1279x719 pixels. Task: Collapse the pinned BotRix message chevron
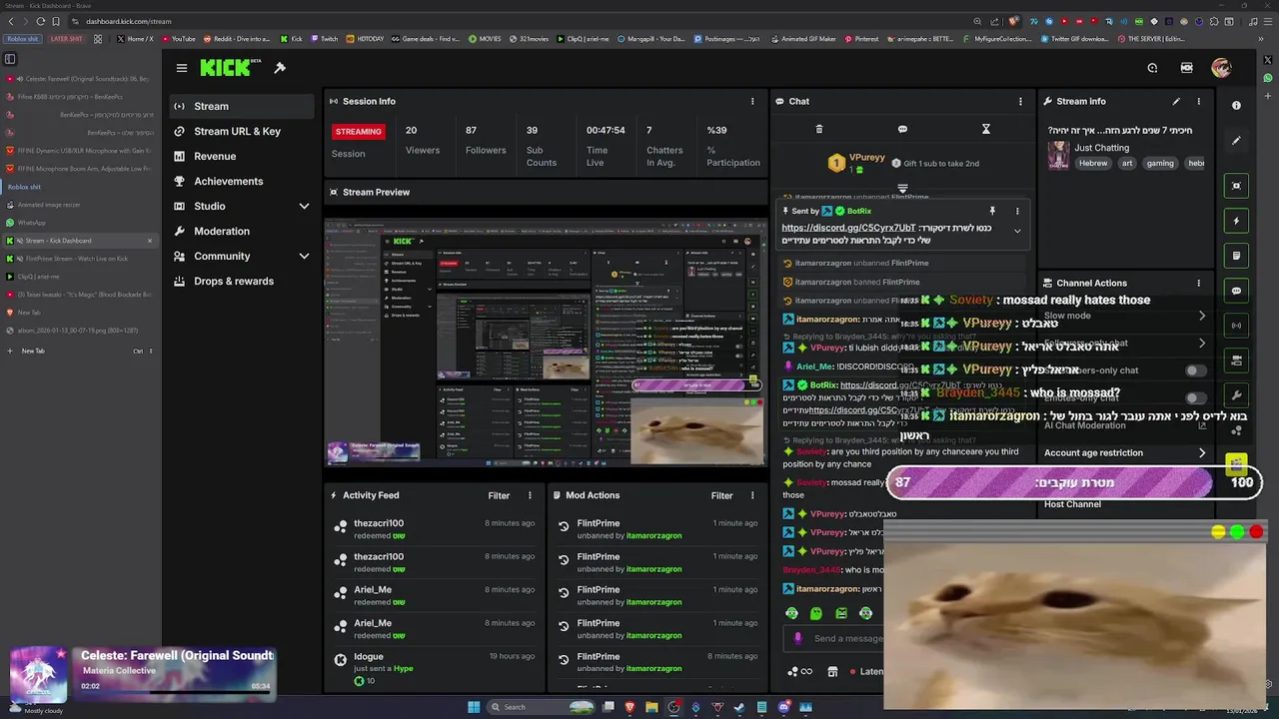(1017, 231)
